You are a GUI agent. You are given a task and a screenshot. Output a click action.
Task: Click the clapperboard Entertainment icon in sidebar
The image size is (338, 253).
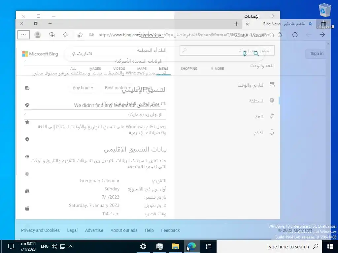(27, 209)
